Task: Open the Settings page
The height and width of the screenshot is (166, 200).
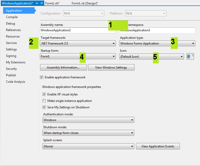Action: (x=11, y=49)
